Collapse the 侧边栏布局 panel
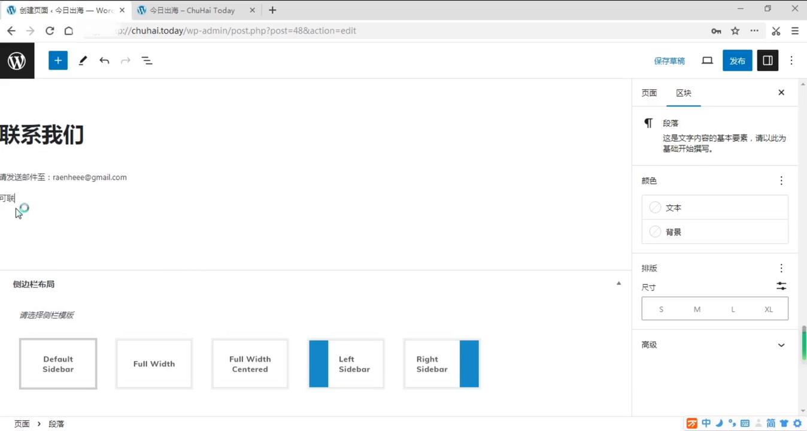The image size is (807, 431). 618,284
